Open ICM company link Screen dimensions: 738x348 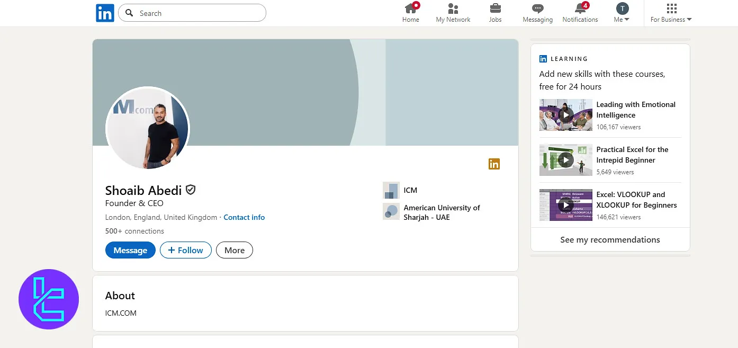[410, 190]
